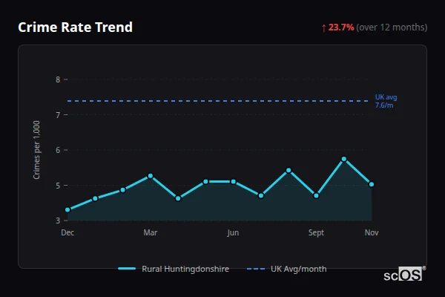The width and height of the screenshot is (445, 297).
Task: Click the '(over 12 months)' text
Action: (392, 27)
